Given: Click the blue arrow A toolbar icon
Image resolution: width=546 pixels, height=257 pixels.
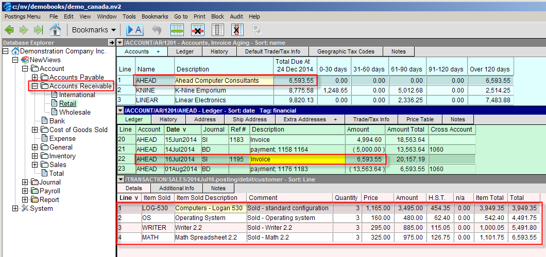Looking at the screenshot, I should coord(134,30).
